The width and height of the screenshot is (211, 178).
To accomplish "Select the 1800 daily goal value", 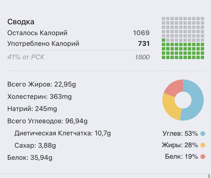I will pos(142,57).
